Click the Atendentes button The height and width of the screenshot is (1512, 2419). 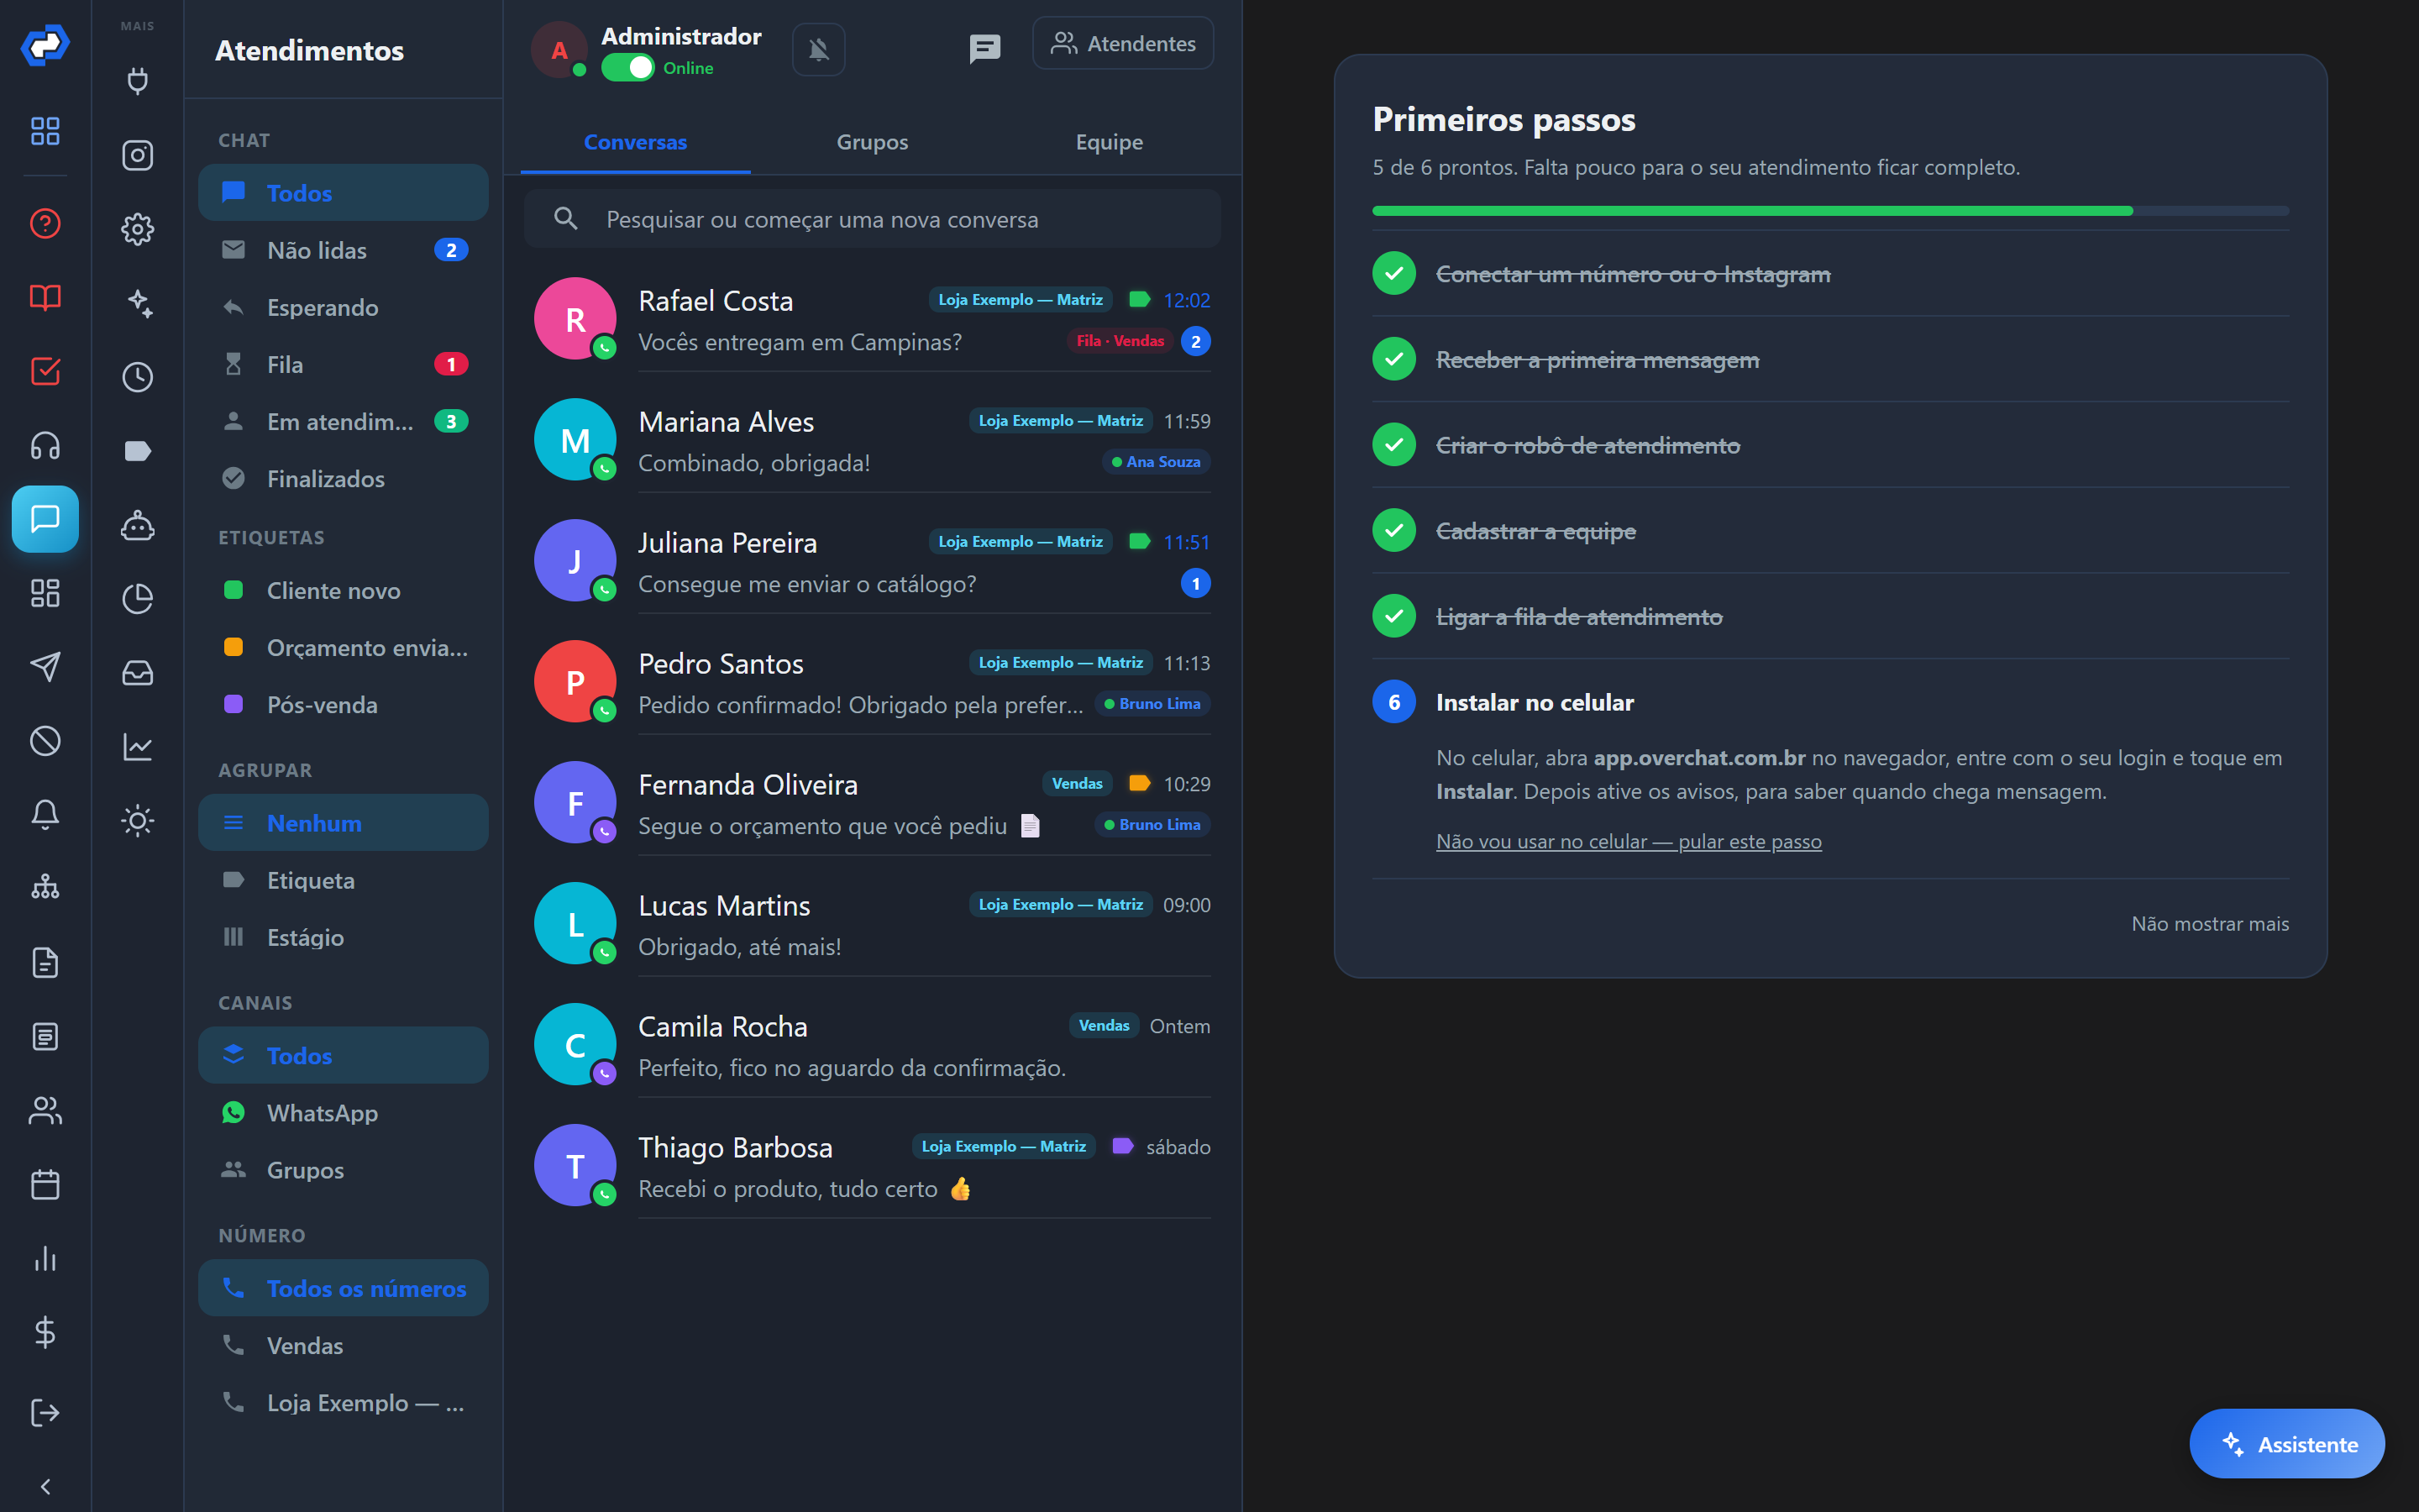pos(1122,43)
